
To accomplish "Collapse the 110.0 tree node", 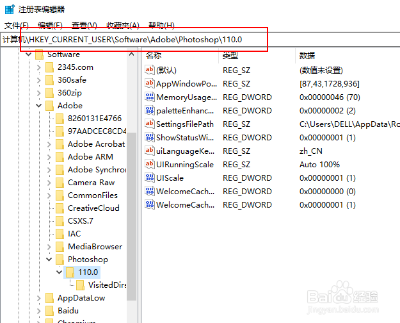I will pyautogui.click(x=59, y=272).
